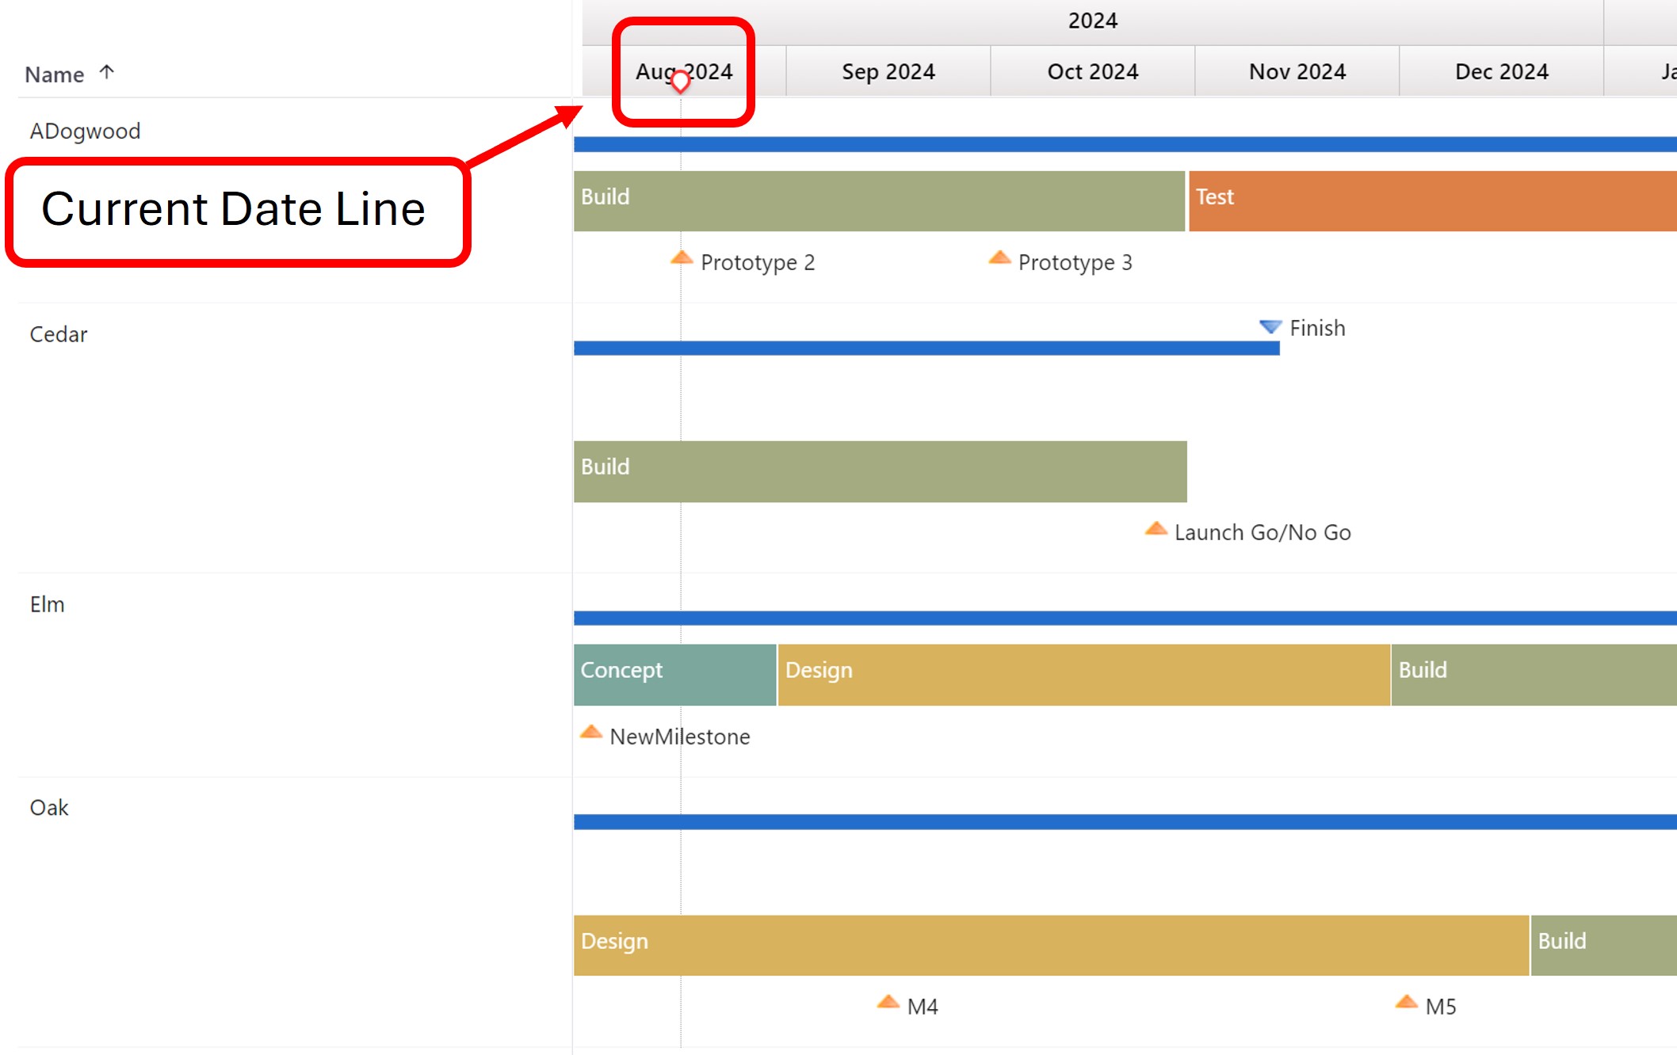Select the Prototype 2 milestone triangle
Viewport: 1677px width, 1055px height.
[x=680, y=257]
